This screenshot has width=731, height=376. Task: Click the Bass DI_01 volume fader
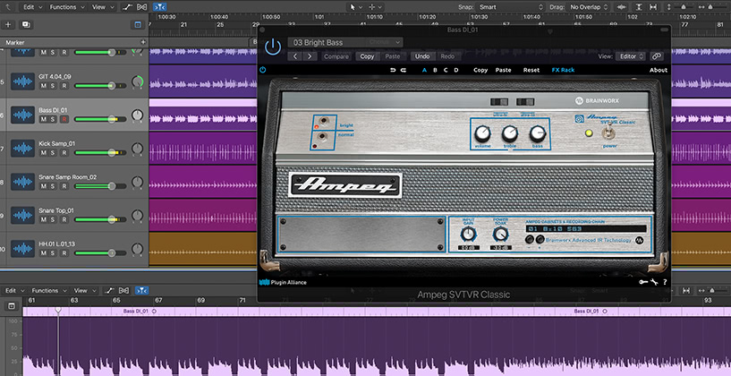[x=112, y=119]
